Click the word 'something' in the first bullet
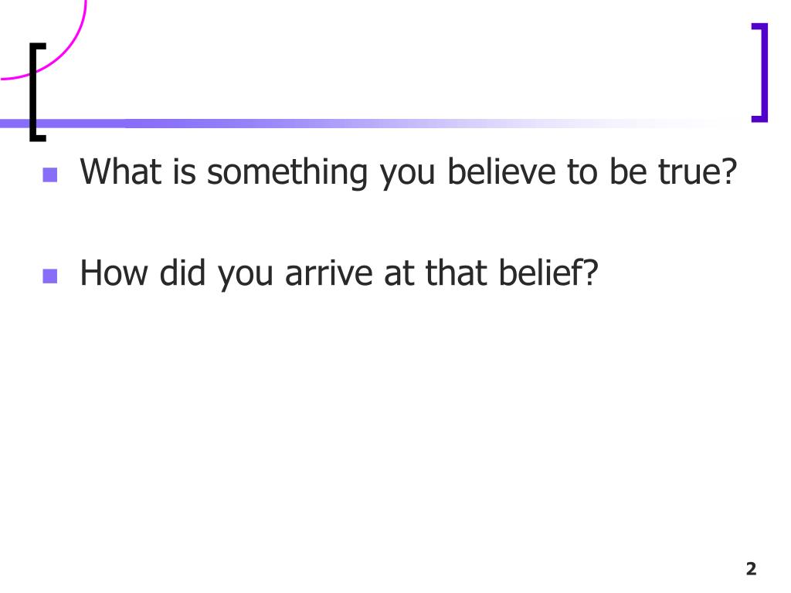 [287, 173]
